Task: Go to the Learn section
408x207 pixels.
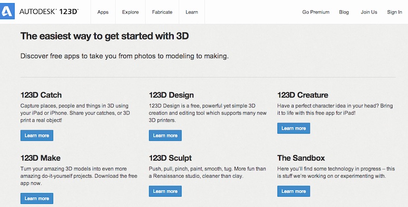Action: click(x=192, y=12)
